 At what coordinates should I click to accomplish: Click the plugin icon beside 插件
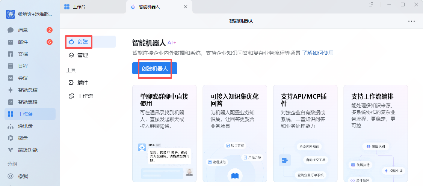[x=71, y=82]
